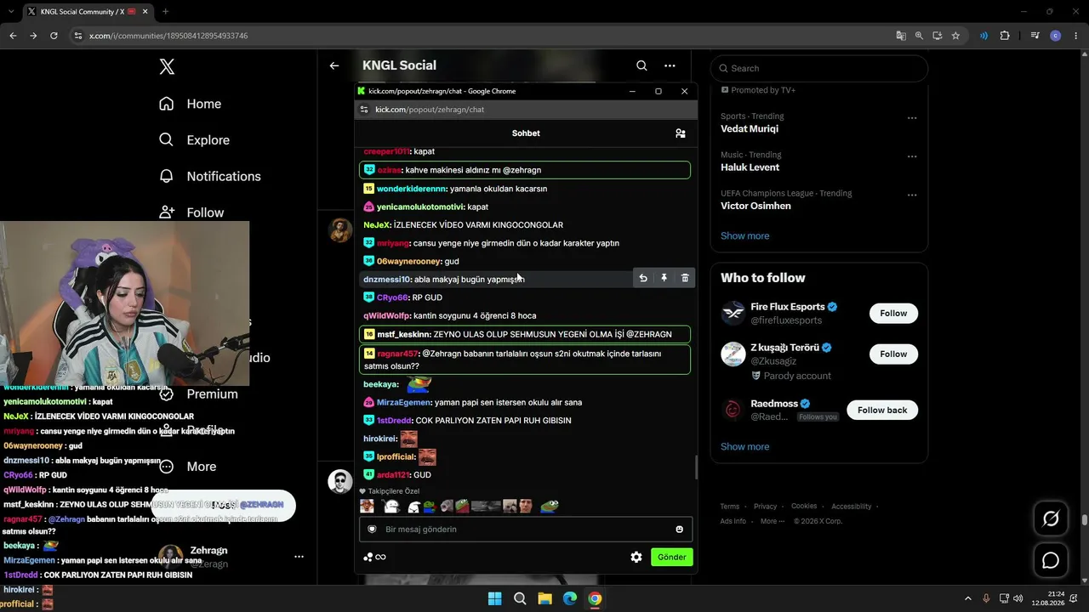Screen dimensions: 1089x612
Task: Open KNGL Social community options menu
Action: point(670,65)
